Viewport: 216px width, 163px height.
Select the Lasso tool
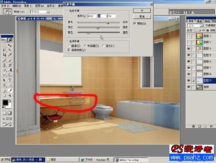coord(4,50)
